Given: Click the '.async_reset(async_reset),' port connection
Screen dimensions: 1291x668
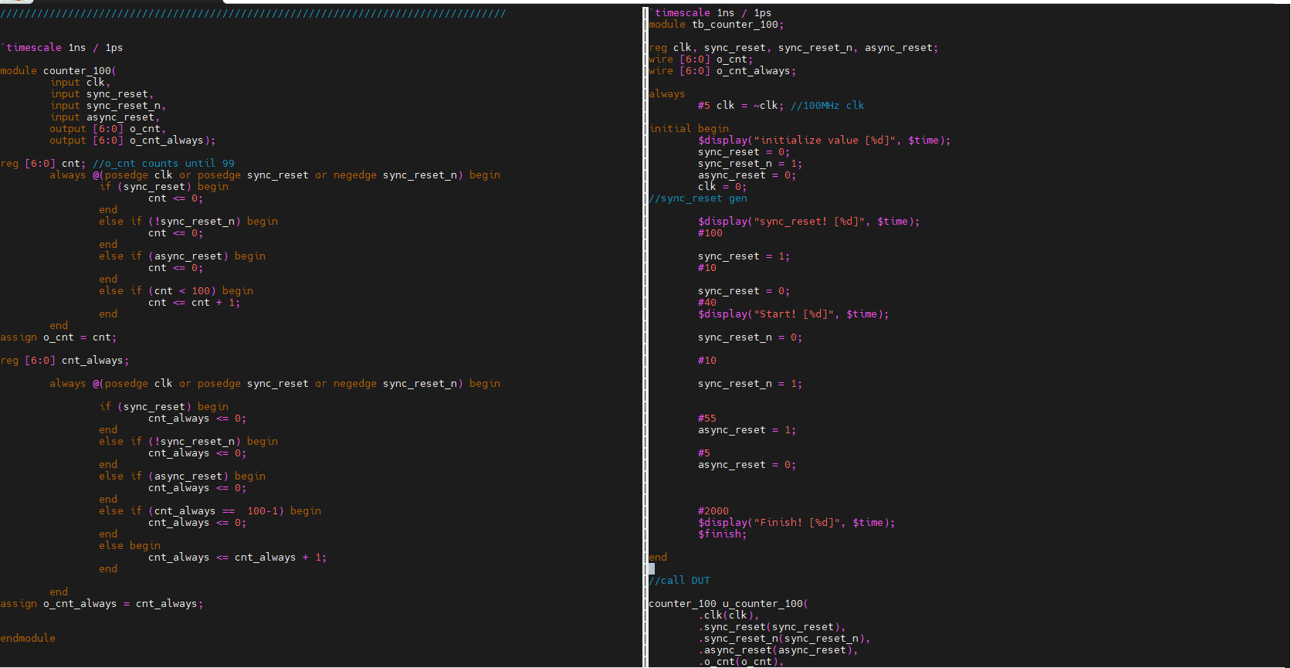Looking at the screenshot, I should point(778,650).
